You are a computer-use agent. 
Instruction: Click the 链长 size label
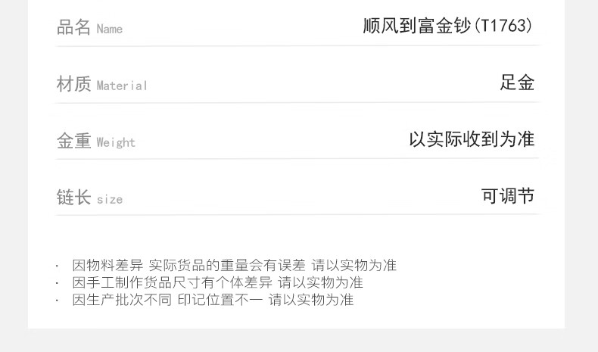(89, 197)
